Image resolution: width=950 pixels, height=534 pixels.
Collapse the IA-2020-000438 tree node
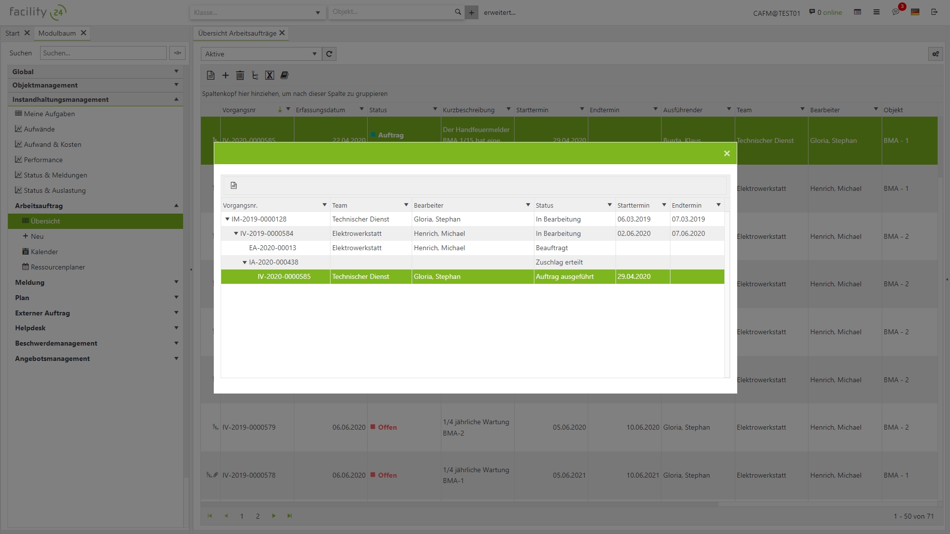point(244,262)
